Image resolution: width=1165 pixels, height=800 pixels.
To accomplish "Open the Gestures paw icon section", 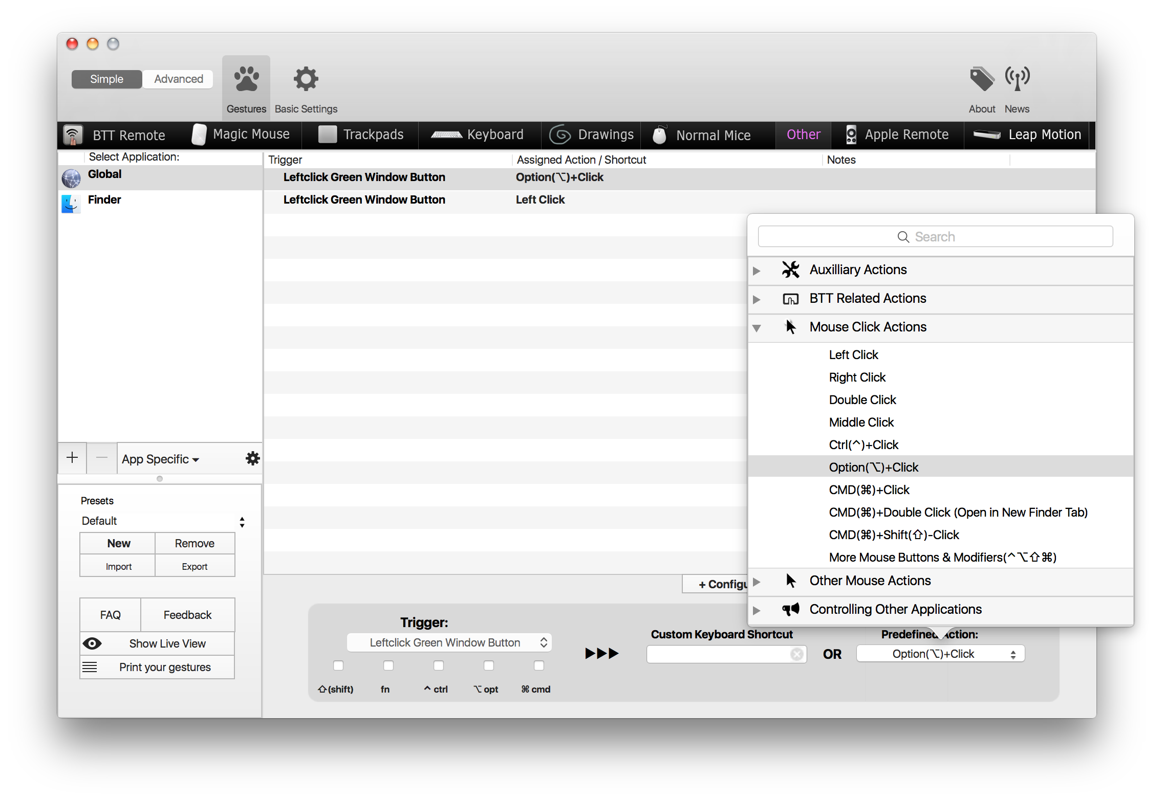I will [x=246, y=79].
